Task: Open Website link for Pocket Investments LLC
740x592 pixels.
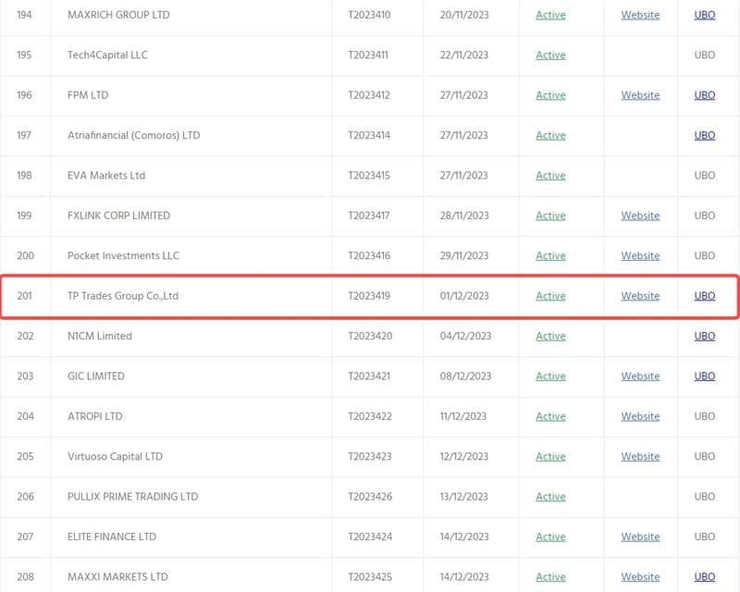Action: pos(640,256)
